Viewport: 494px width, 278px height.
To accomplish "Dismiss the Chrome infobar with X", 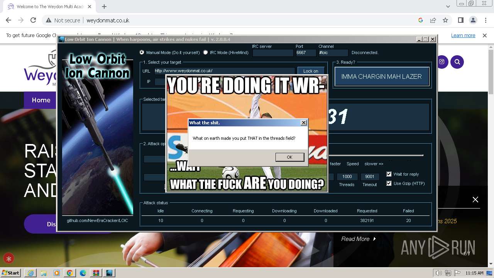I will [x=485, y=35].
